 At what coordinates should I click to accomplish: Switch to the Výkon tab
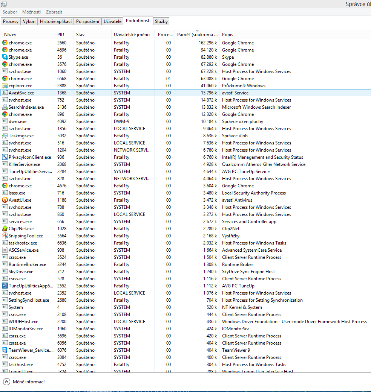[x=29, y=21]
